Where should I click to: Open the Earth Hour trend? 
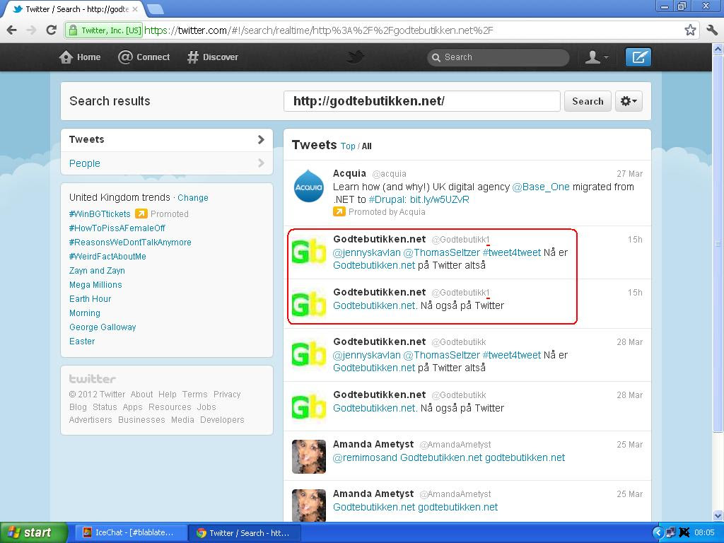click(90, 299)
